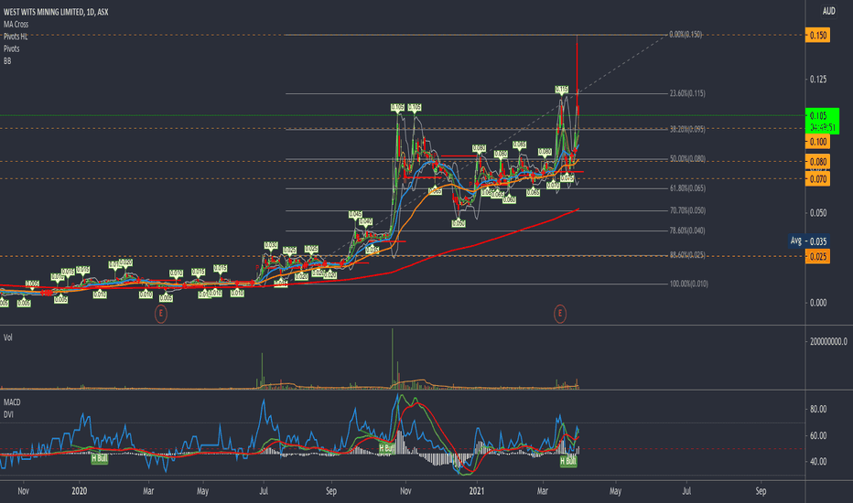The width and height of the screenshot is (853, 503).
Task: Click the earnings E marker near March 2020
Action: [x=160, y=314]
